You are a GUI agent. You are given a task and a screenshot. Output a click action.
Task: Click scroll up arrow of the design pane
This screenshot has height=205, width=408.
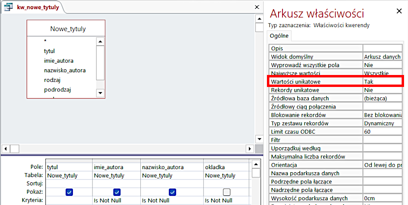pos(259,19)
